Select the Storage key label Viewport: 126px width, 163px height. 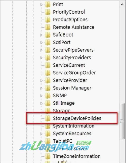pyautogui.click(x=62, y=111)
